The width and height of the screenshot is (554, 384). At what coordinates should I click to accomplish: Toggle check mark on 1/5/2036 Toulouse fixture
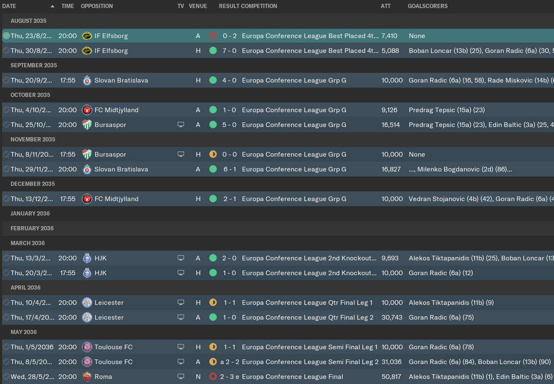click(x=6, y=347)
